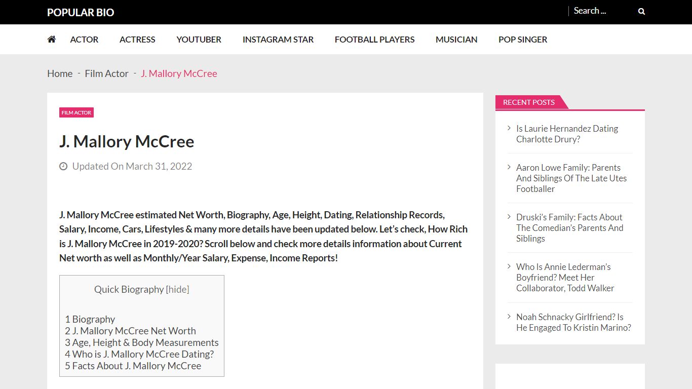692x389 pixels.
Task: Open POPULAR BIO site title
Action: pyautogui.click(x=81, y=12)
